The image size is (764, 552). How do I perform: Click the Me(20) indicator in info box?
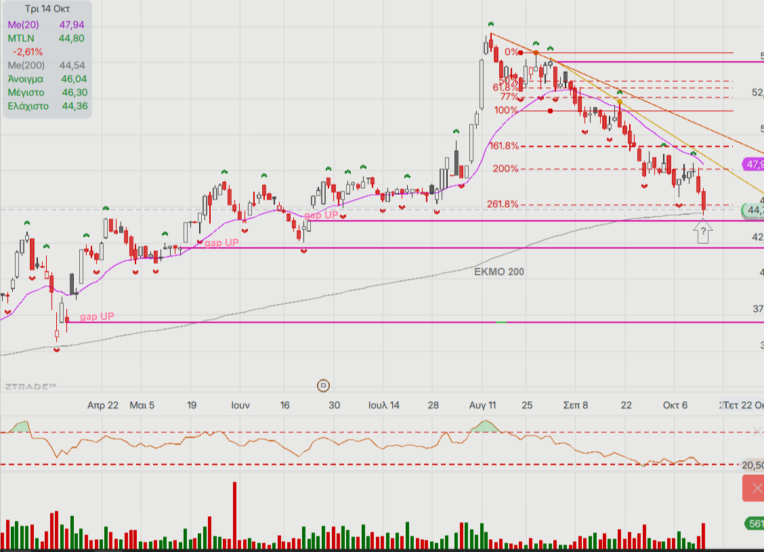pos(25,24)
